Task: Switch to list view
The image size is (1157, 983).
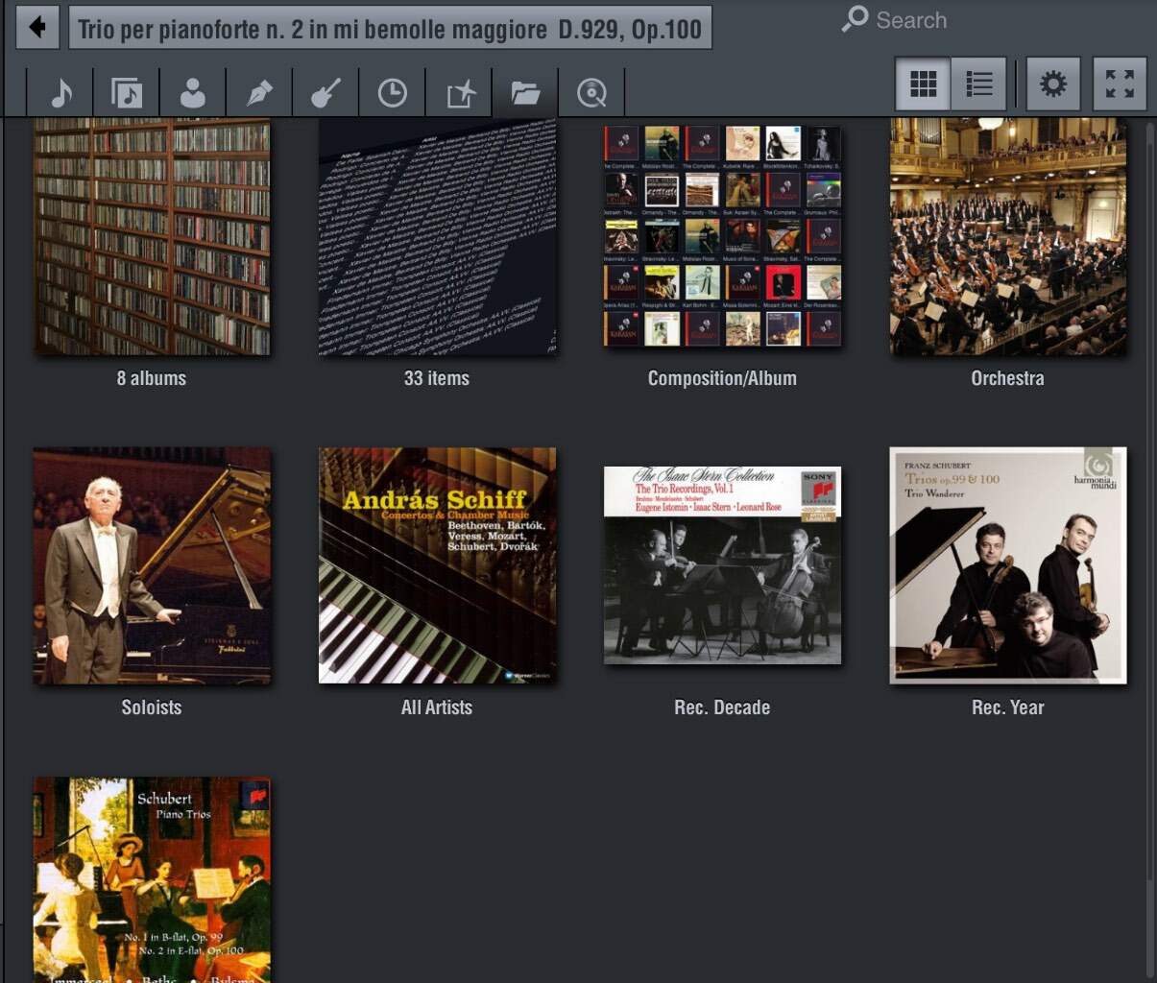Action: pyautogui.click(x=978, y=84)
